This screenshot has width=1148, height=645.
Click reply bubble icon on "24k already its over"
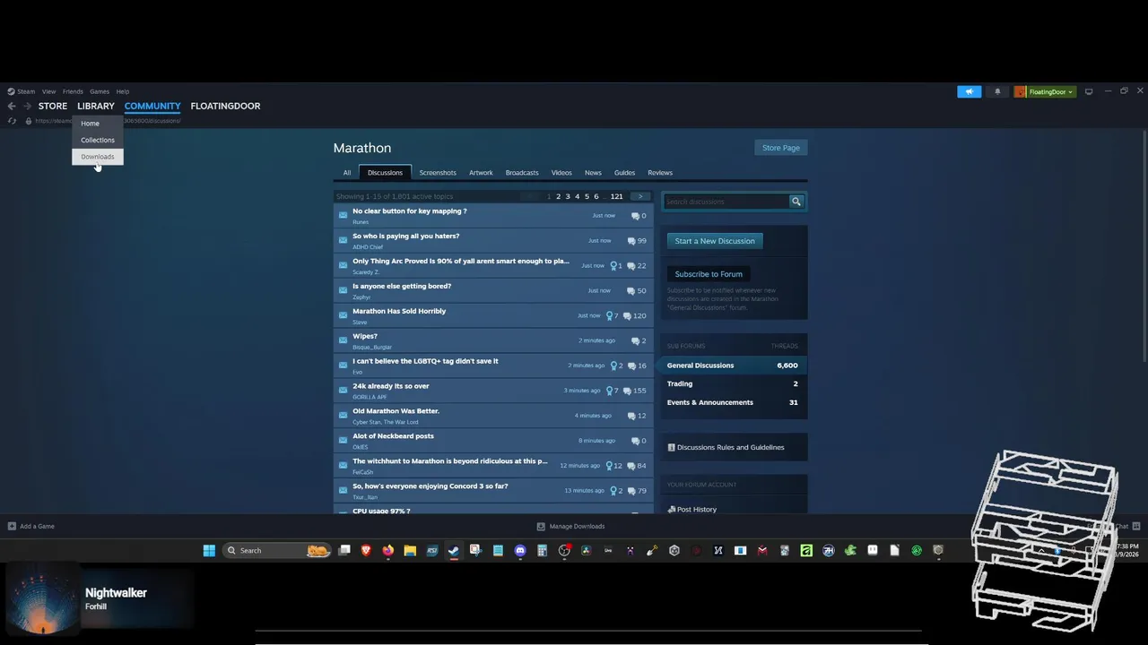[x=627, y=391]
